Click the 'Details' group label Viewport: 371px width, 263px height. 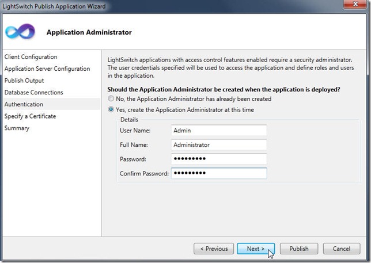[129, 120]
